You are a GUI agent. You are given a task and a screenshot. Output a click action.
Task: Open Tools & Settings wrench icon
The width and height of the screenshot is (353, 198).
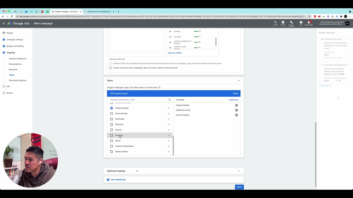click(291, 23)
